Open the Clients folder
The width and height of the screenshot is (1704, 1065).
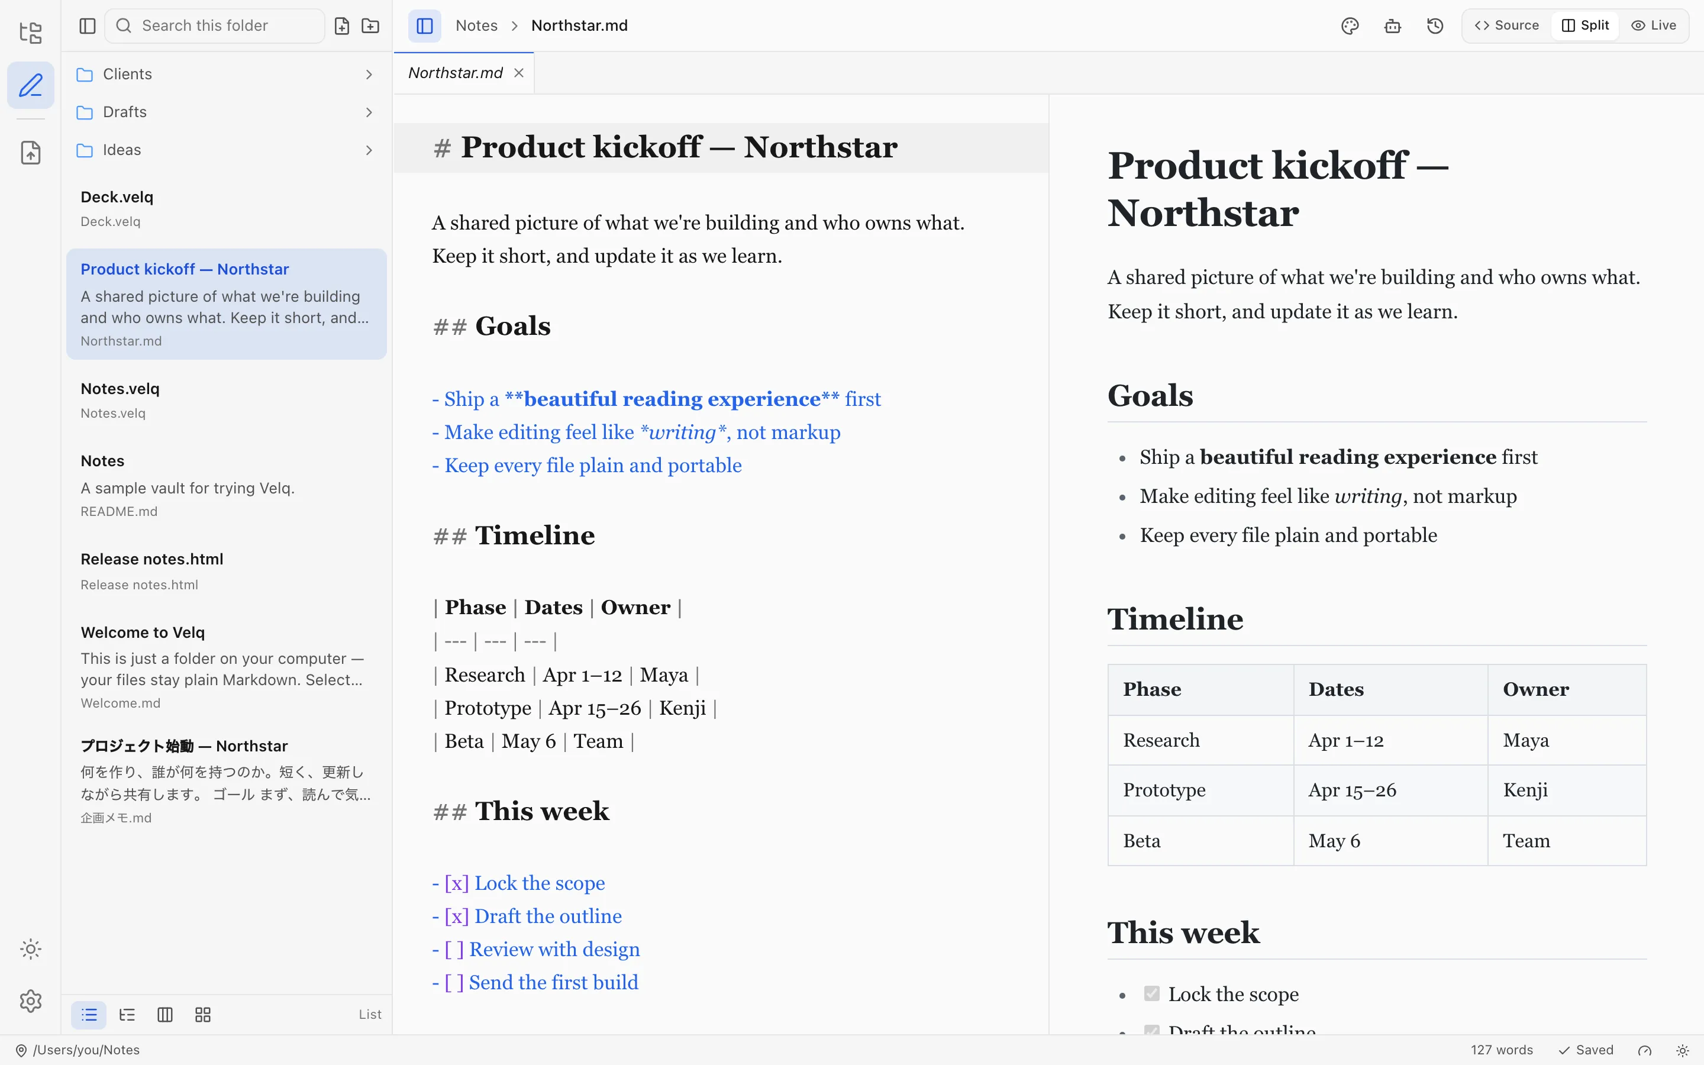(x=227, y=75)
